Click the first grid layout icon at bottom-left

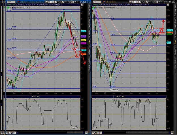tap(1, 132)
